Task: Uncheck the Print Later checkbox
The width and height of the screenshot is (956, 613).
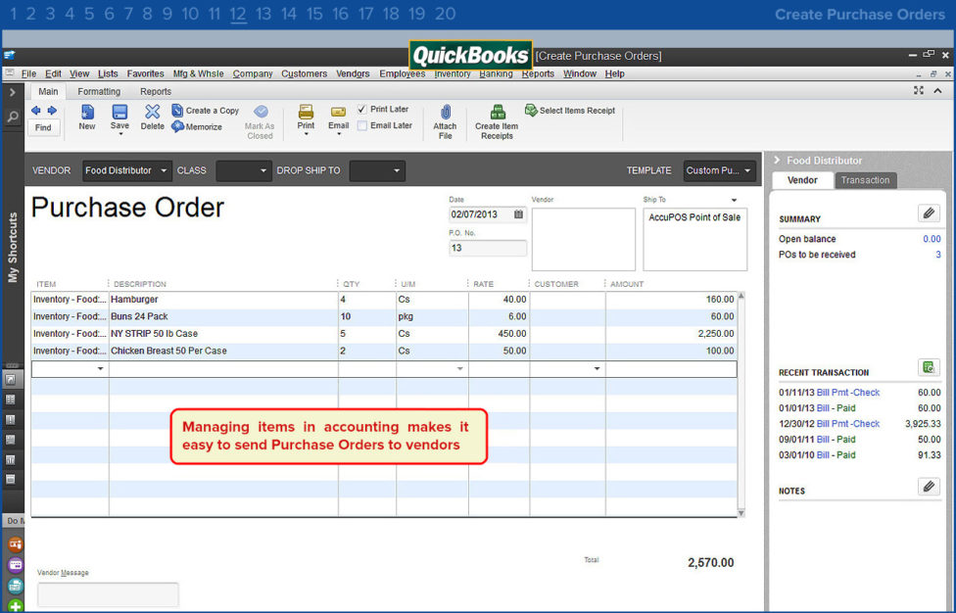Action: point(362,109)
